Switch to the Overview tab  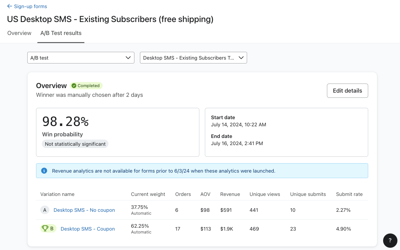[19, 33]
